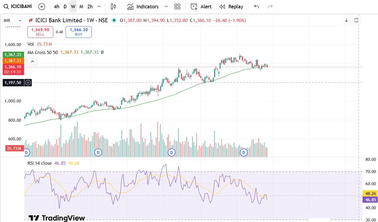Open the fourth dividend D marker
The height and width of the screenshot is (222, 378).
pos(244,153)
